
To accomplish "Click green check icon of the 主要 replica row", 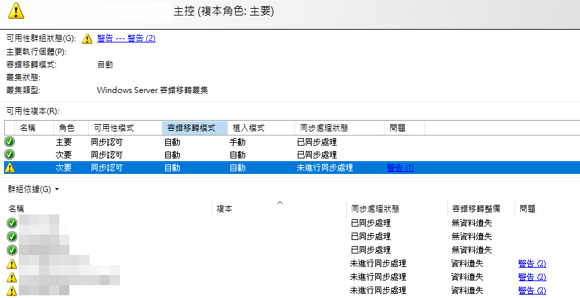I will (9, 142).
